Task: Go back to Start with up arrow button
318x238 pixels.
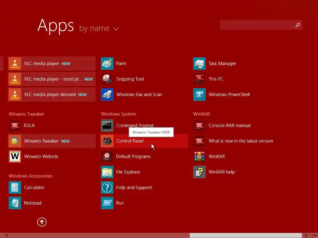Action: [42, 222]
